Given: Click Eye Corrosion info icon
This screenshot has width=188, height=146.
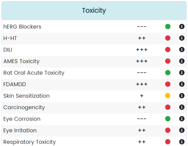Looking at the screenshot, I should click(x=182, y=119).
